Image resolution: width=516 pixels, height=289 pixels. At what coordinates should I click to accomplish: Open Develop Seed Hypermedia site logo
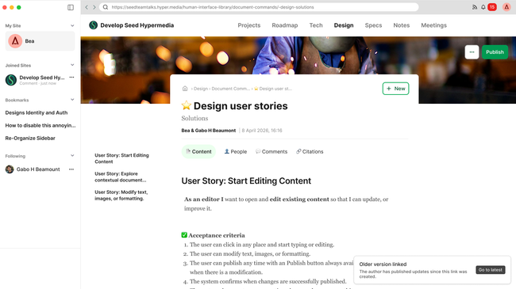coord(94,25)
